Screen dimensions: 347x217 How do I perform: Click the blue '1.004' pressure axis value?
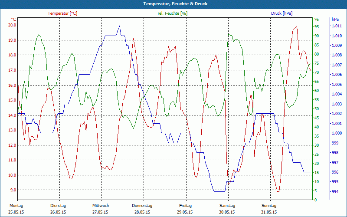coord(337,94)
